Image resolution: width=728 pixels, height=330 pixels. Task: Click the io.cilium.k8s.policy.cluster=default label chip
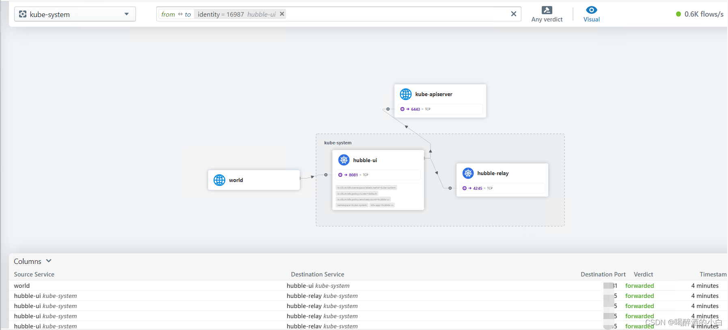click(357, 194)
